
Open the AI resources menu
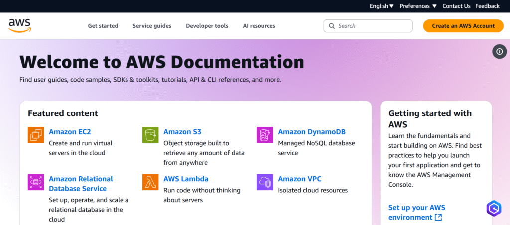(x=259, y=26)
